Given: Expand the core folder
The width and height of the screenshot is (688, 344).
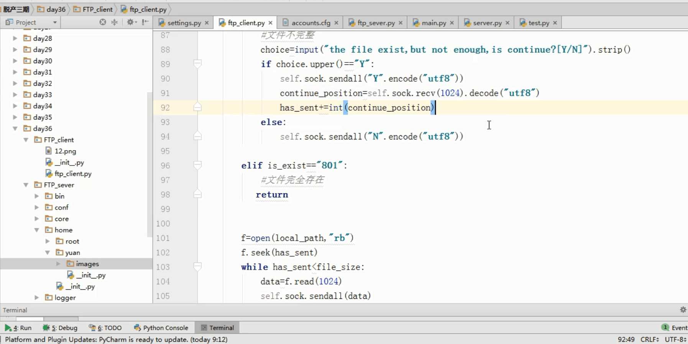Looking at the screenshot, I should 37,218.
